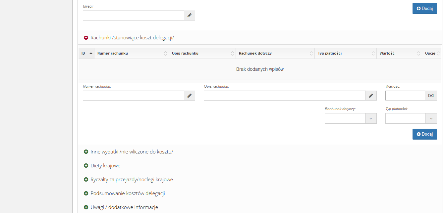Screen dimensions: 447x213
Task: Expand Uwagi / dodatkowe informacje section
Action: point(124,207)
